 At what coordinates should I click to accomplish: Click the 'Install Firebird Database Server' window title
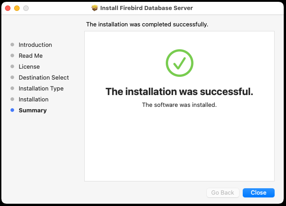click(x=147, y=8)
